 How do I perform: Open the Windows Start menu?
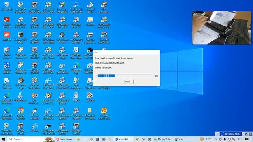pos(3,139)
